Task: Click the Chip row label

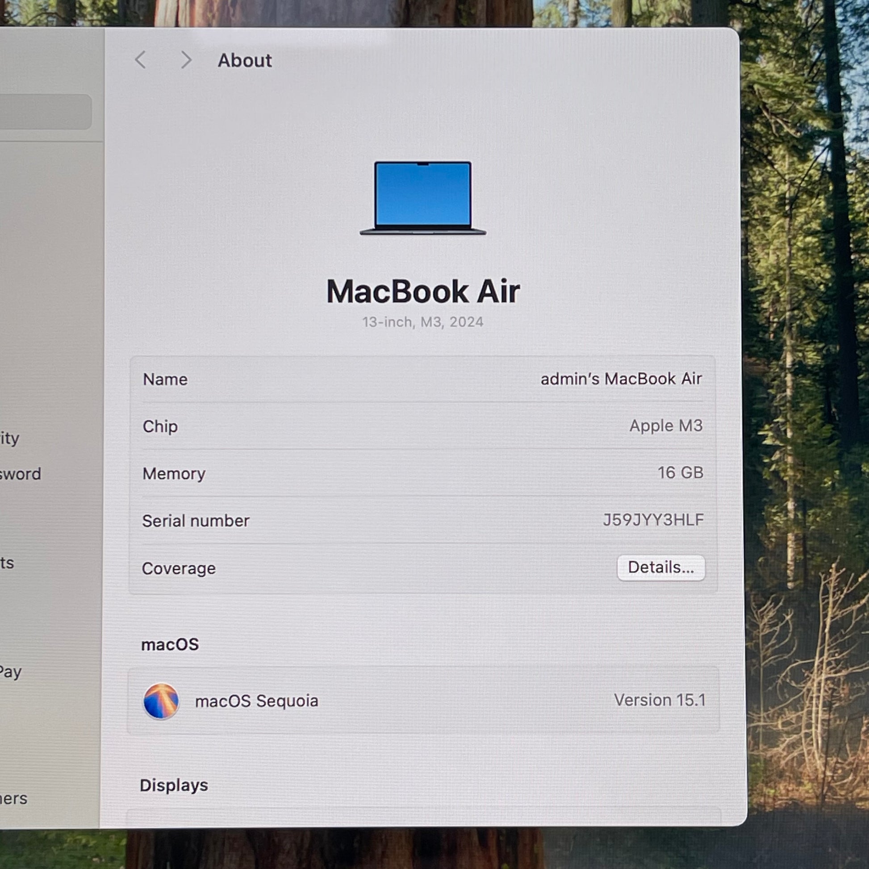Action: pos(160,426)
